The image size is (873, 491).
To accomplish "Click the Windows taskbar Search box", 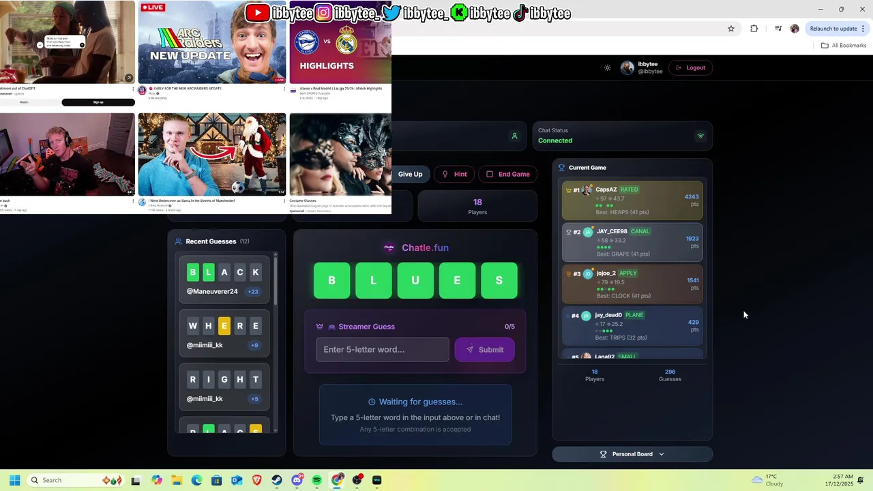I will click(76, 480).
